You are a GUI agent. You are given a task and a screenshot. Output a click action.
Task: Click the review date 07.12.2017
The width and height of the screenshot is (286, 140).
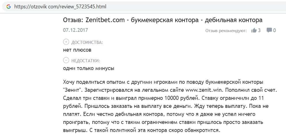[x=75, y=30]
